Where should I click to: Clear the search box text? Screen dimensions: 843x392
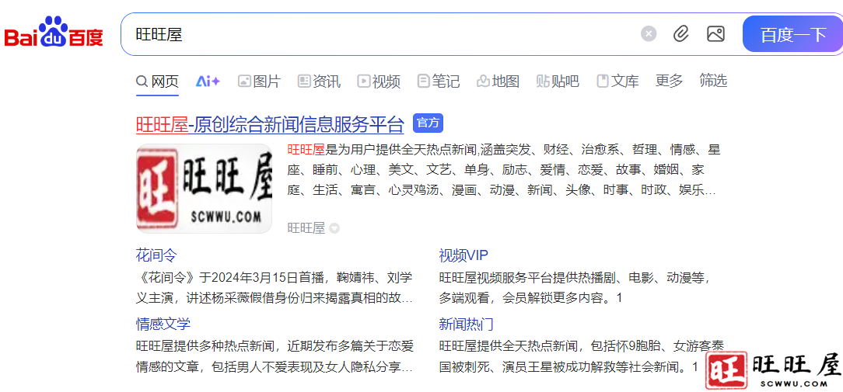(x=649, y=34)
